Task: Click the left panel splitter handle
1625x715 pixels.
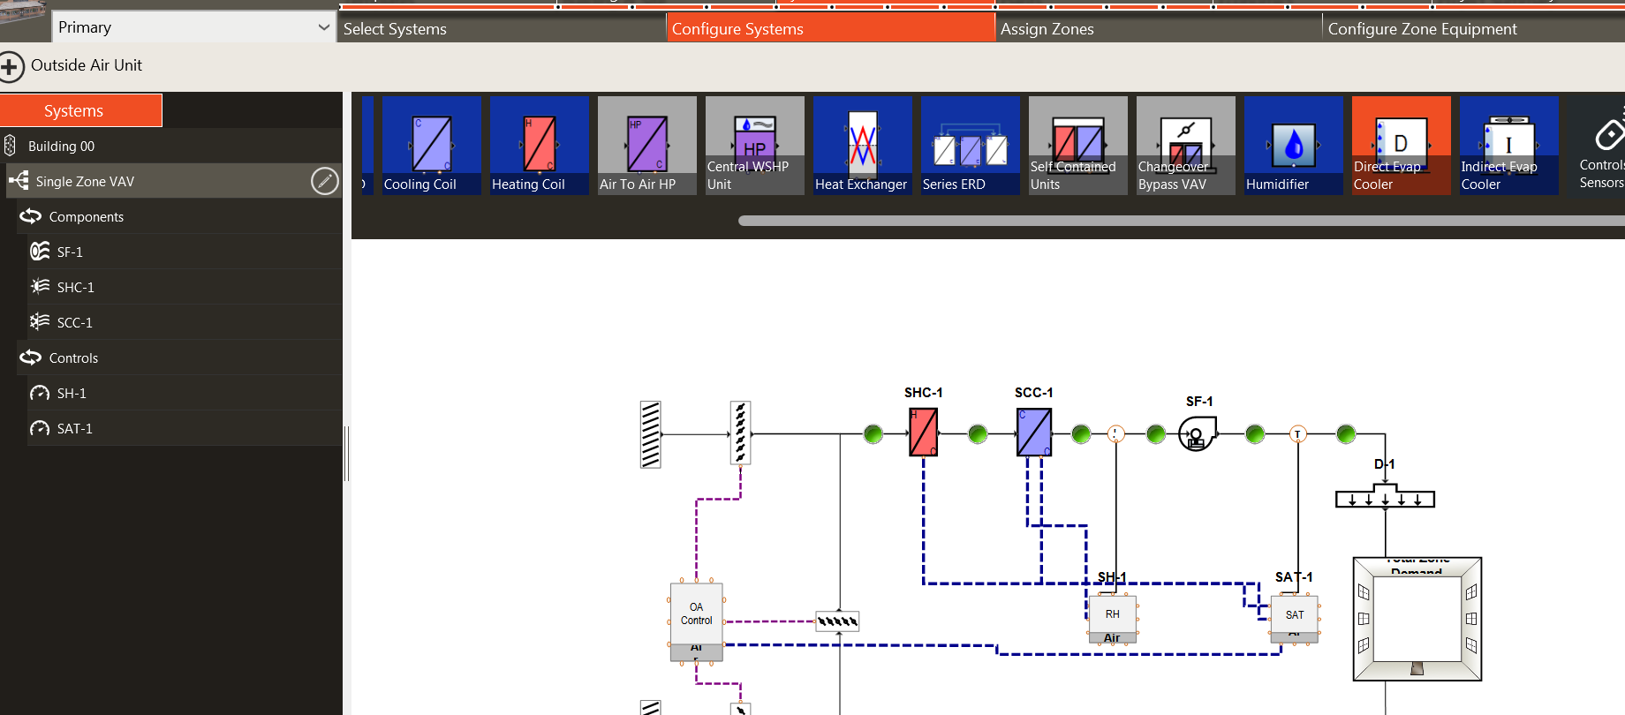Action: pyautogui.click(x=347, y=454)
